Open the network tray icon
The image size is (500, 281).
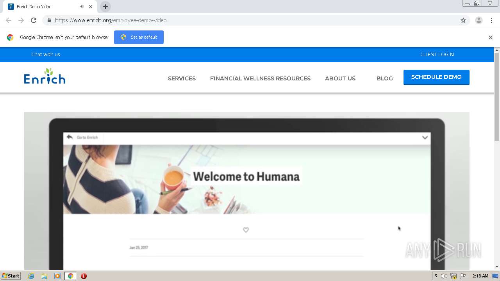454,276
